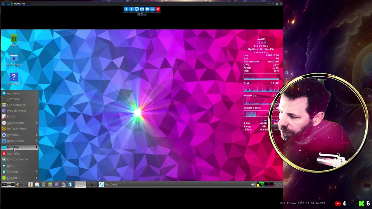Click the blue-lined network monitor tray graph
This screenshot has width=372, height=209.
267,184
